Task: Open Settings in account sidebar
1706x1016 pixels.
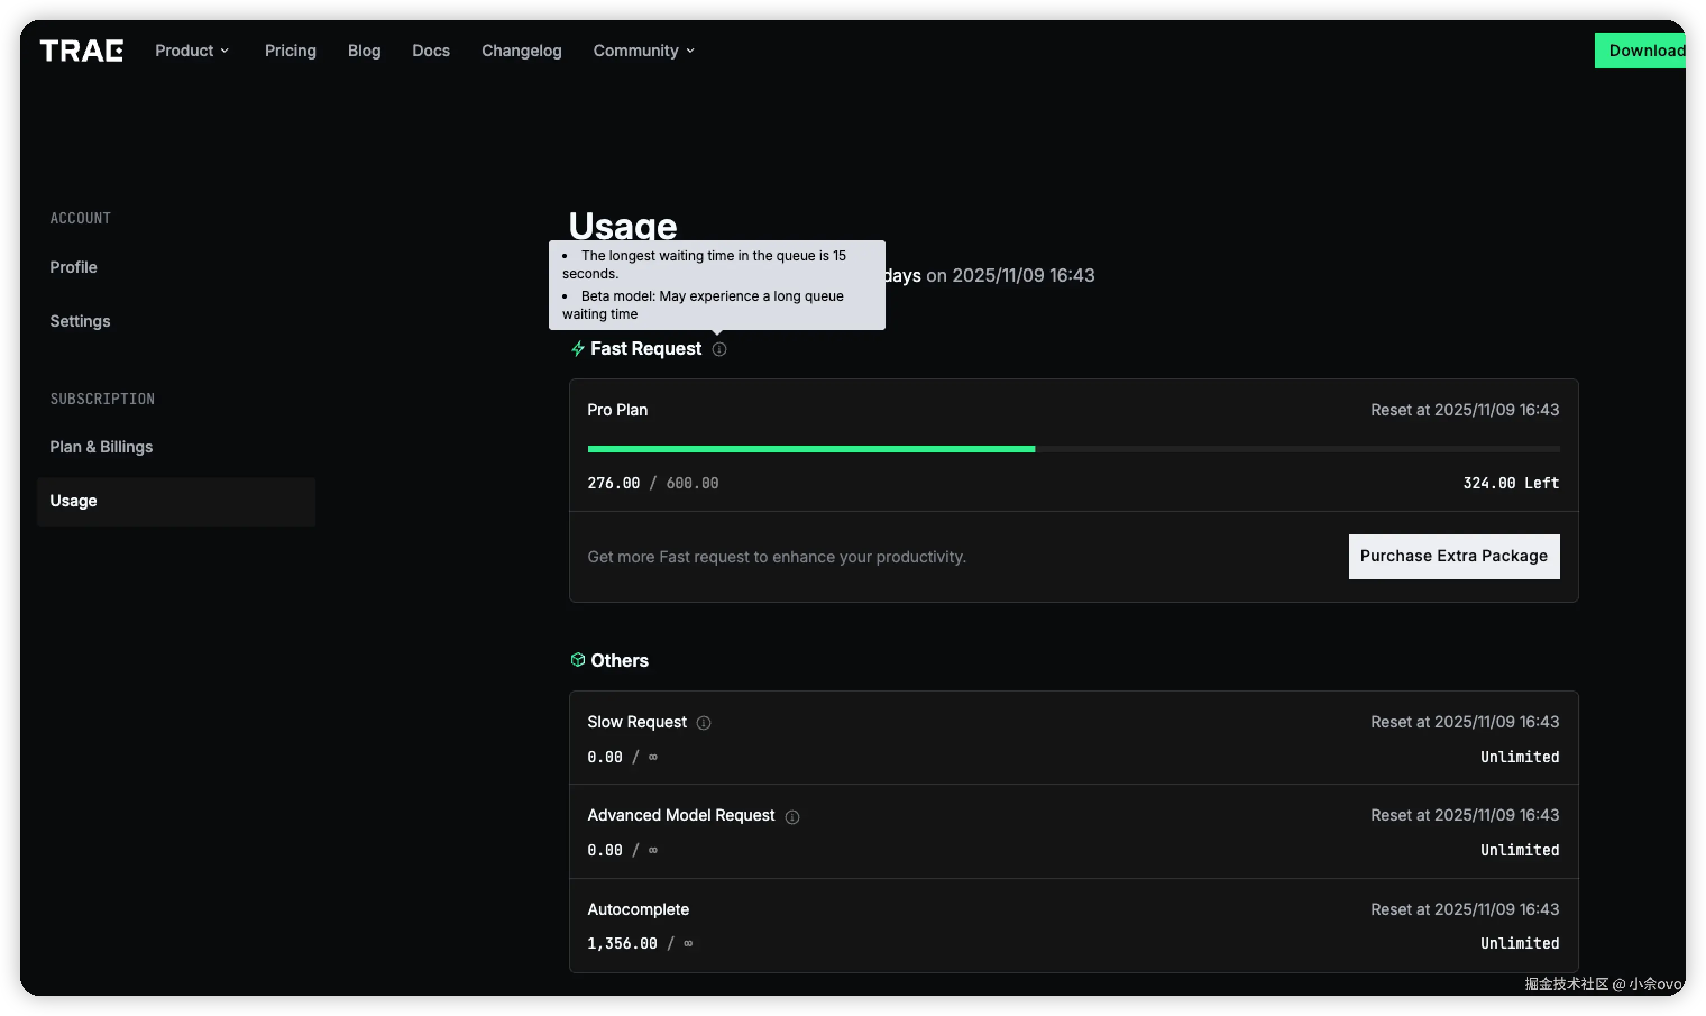Action: 80,321
